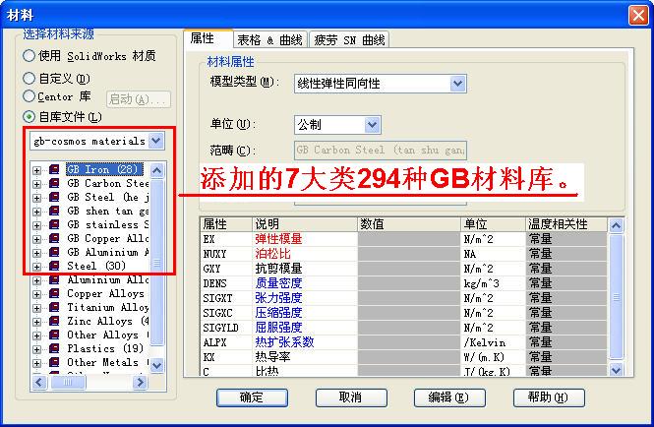Click the '屈服强度' property description

point(278,328)
